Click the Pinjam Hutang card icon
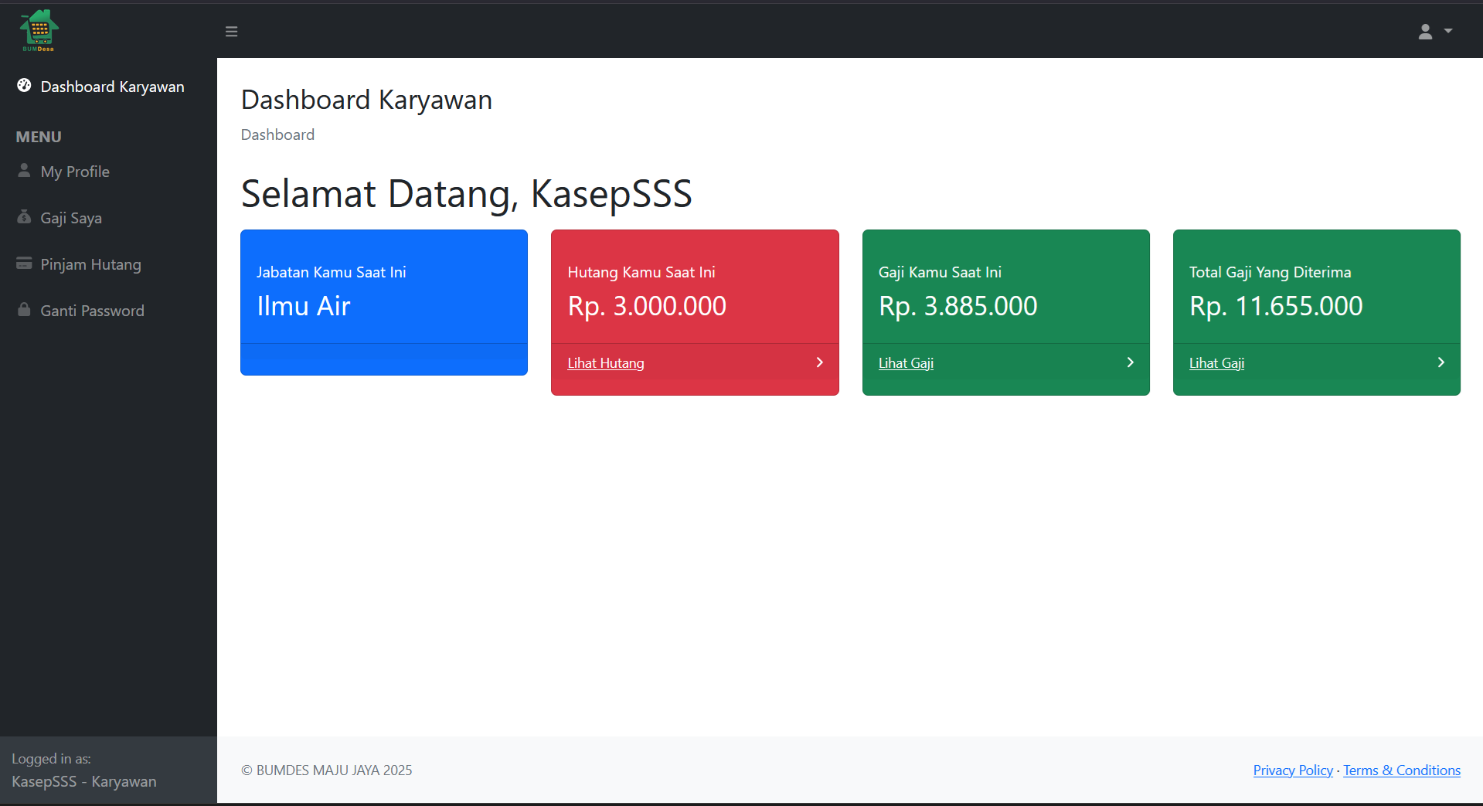The height and width of the screenshot is (806, 1483). tap(24, 263)
